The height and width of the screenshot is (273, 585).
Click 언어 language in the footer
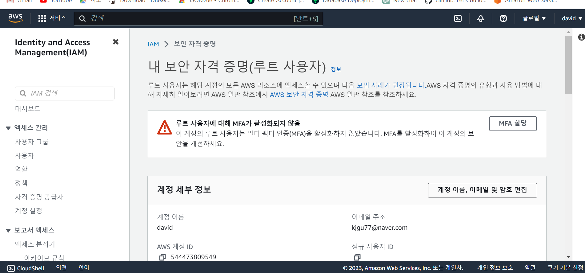[84, 268]
